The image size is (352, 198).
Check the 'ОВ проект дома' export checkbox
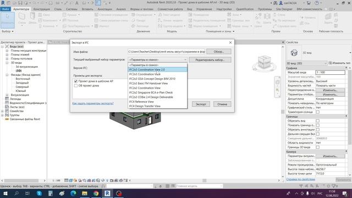click(x=76, y=86)
